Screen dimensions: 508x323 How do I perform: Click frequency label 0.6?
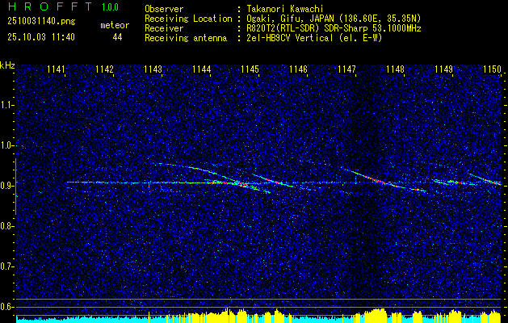pos(6,307)
